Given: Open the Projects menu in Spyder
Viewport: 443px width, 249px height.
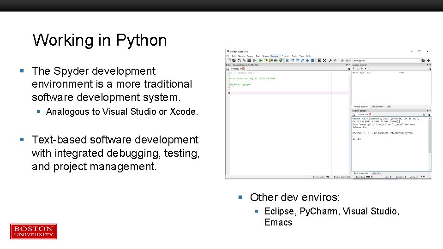Looking at the screenshot, I should click(x=286, y=56).
